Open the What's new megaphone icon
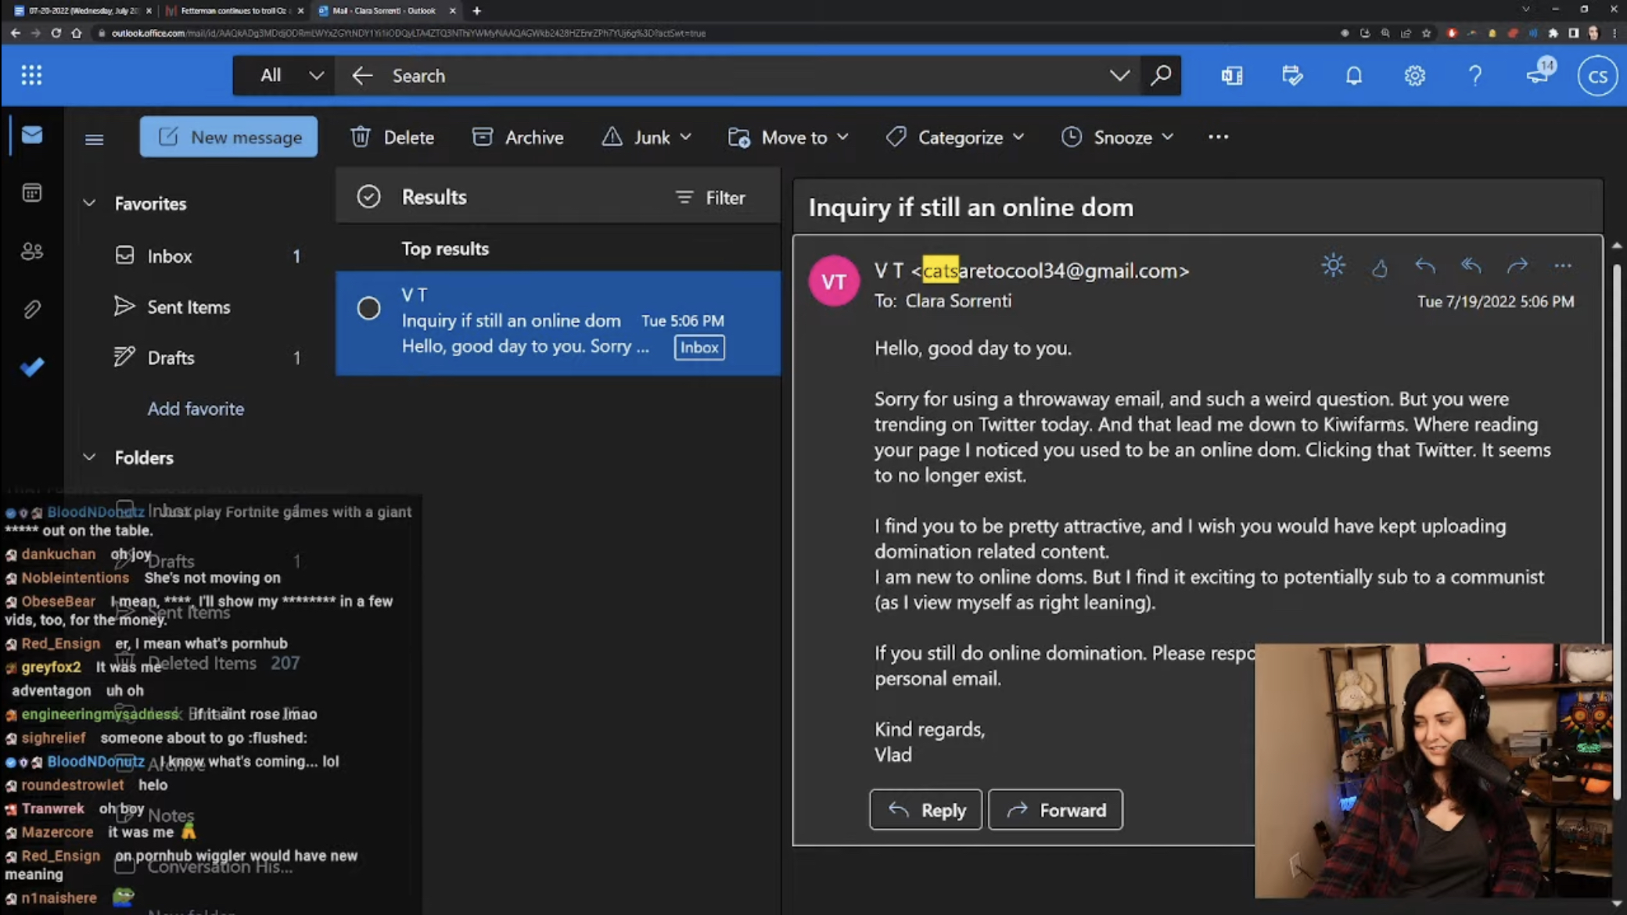The image size is (1627, 915). pos(1538,74)
